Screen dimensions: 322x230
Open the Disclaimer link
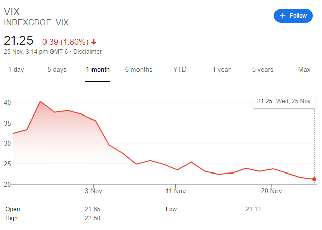(x=88, y=52)
